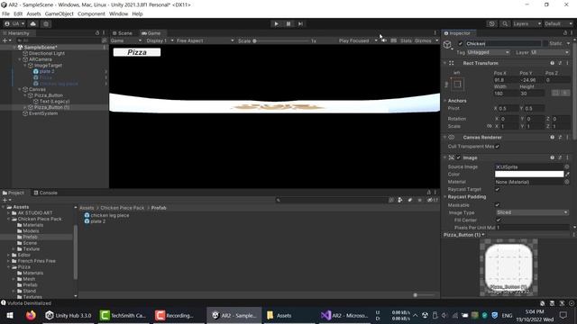Image resolution: width=577 pixels, height=324 pixels.
Task: Open the Layers dropdown in the toolbar
Action: click(x=527, y=24)
